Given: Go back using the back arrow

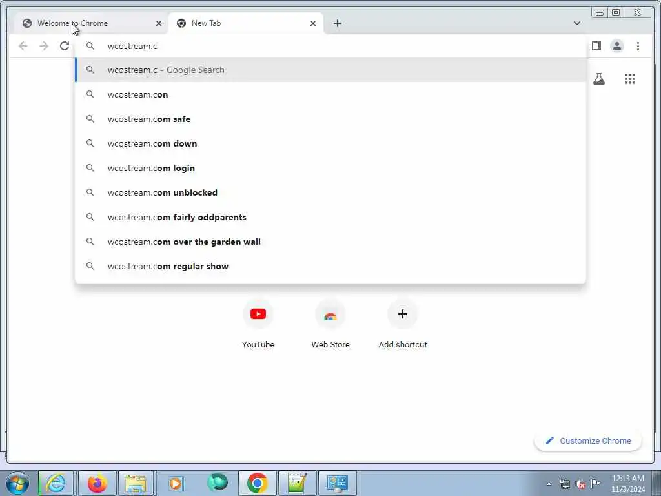Looking at the screenshot, I should [x=23, y=46].
